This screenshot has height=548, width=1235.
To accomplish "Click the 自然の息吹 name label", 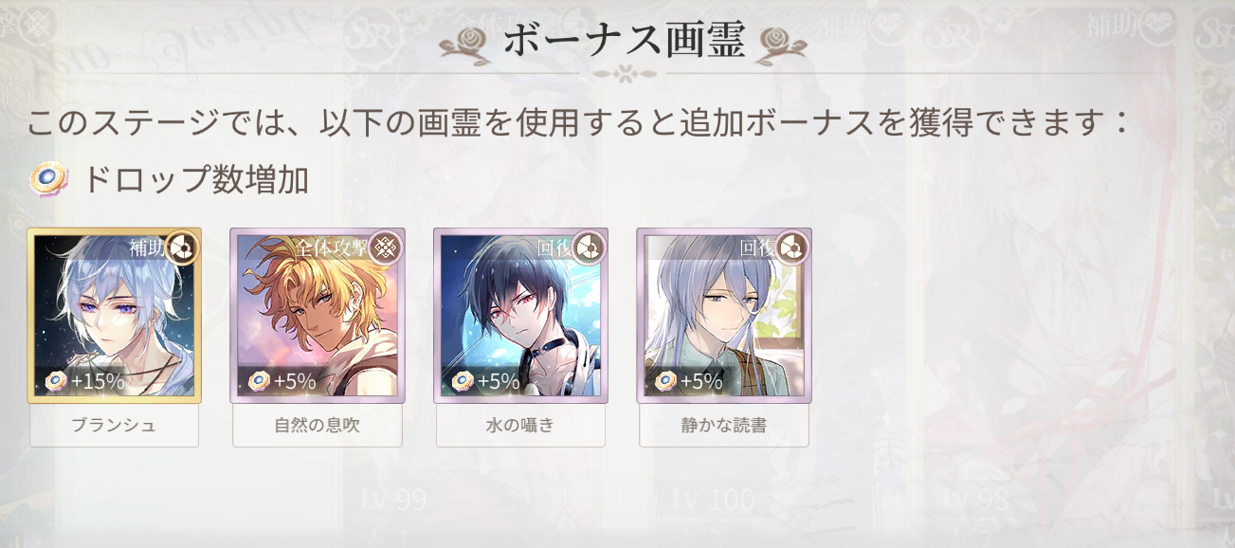I will click(x=318, y=426).
